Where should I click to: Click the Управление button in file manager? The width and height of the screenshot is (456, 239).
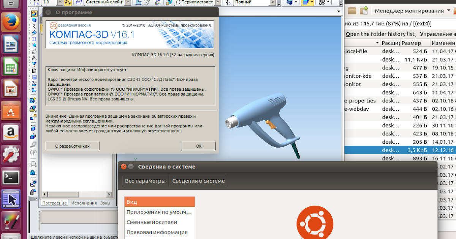click(x=438, y=34)
